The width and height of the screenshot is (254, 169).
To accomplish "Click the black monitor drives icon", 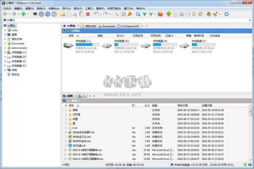I will point(35,14).
